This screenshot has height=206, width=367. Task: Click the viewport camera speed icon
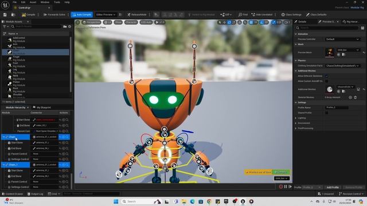click(287, 22)
